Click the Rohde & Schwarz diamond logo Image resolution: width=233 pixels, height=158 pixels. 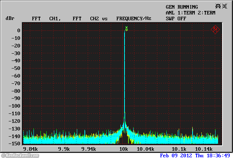point(215,30)
